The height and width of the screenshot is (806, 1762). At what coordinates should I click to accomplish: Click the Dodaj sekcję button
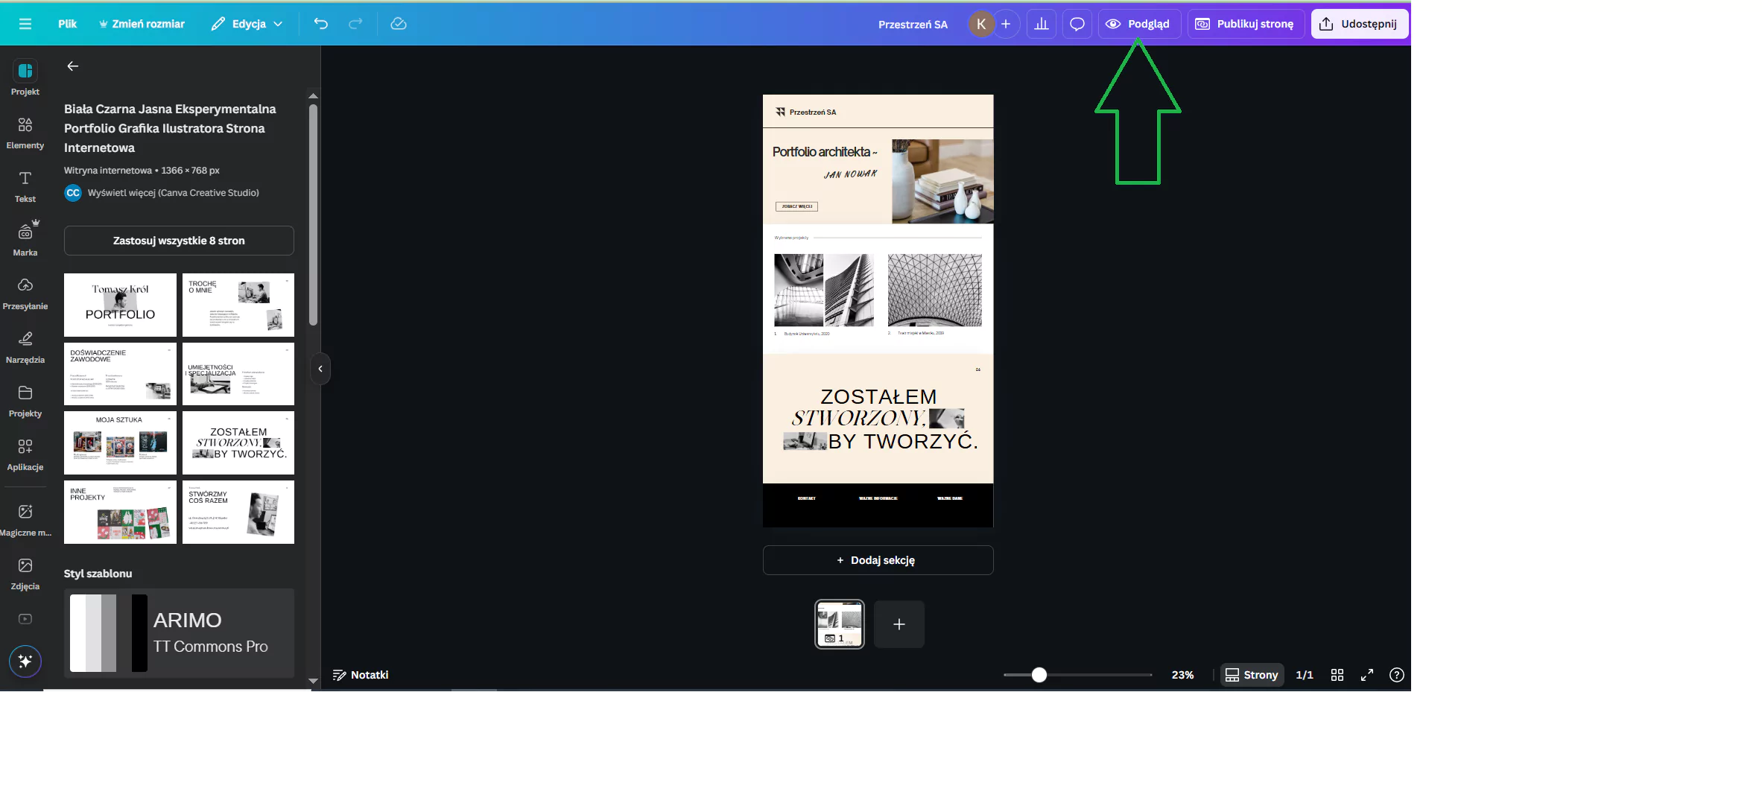click(x=878, y=560)
